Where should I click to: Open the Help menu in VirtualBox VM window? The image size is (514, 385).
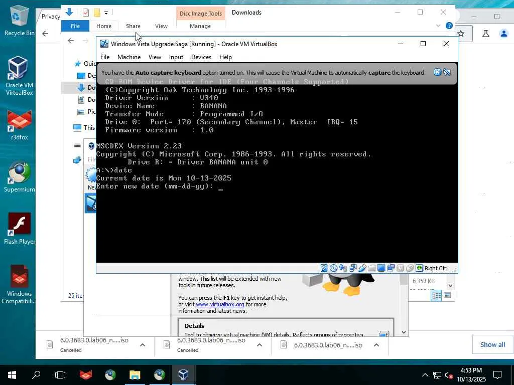click(x=225, y=57)
